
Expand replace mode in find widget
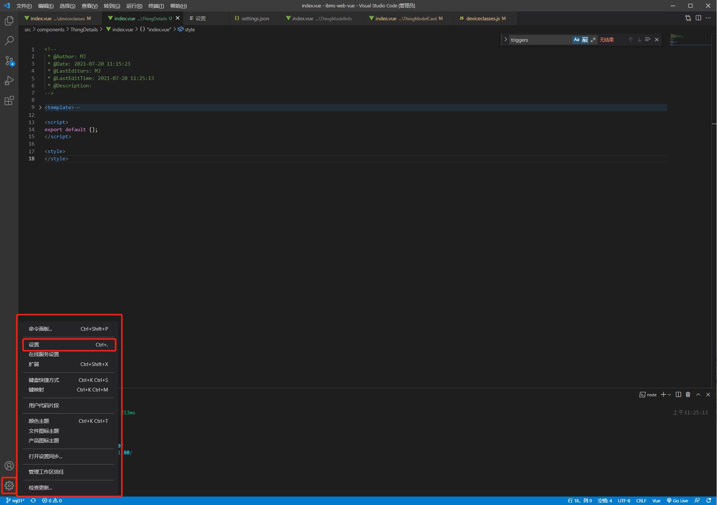tap(505, 39)
